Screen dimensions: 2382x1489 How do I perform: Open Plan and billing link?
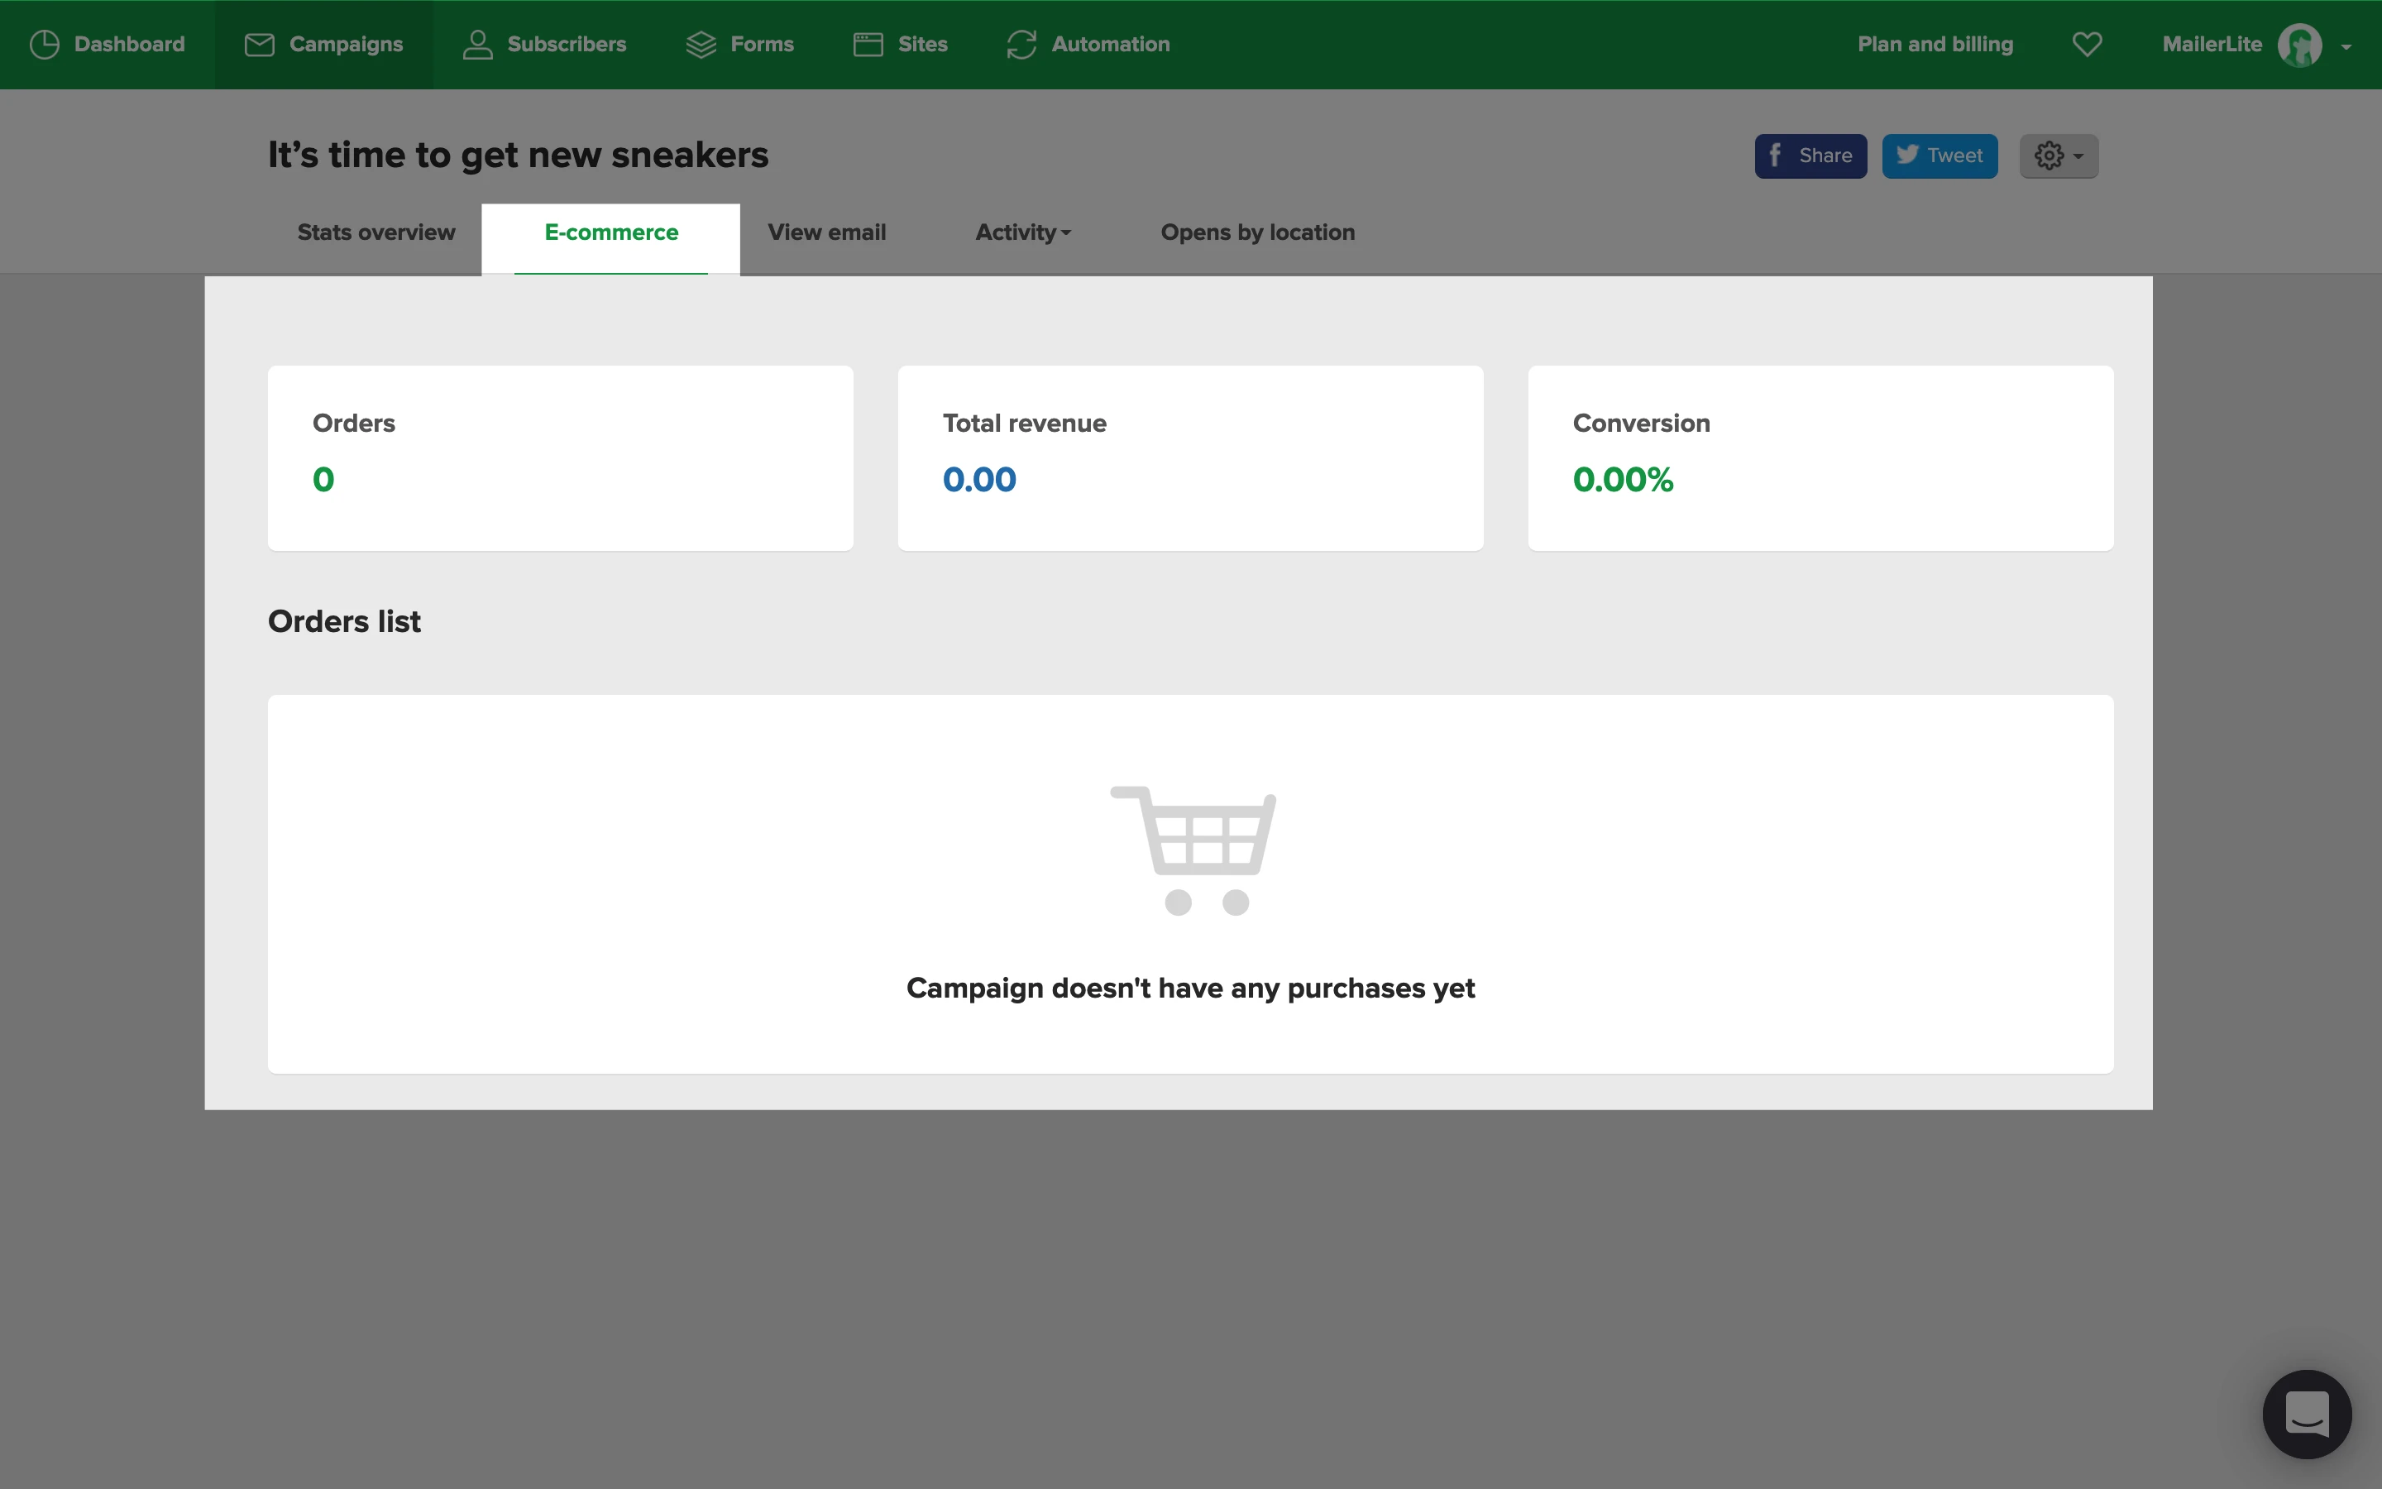tap(1935, 45)
